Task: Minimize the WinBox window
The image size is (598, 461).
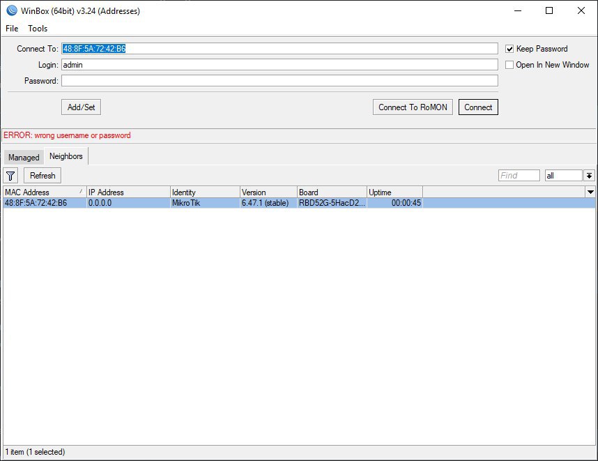Action: pyautogui.click(x=518, y=10)
